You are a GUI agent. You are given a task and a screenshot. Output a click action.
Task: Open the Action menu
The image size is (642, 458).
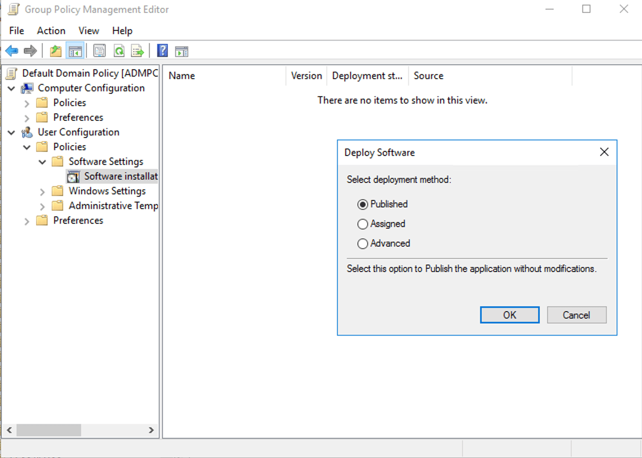(51, 31)
